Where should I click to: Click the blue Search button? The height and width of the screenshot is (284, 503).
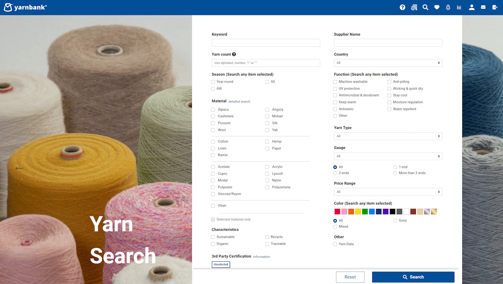(x=413, y=277)
